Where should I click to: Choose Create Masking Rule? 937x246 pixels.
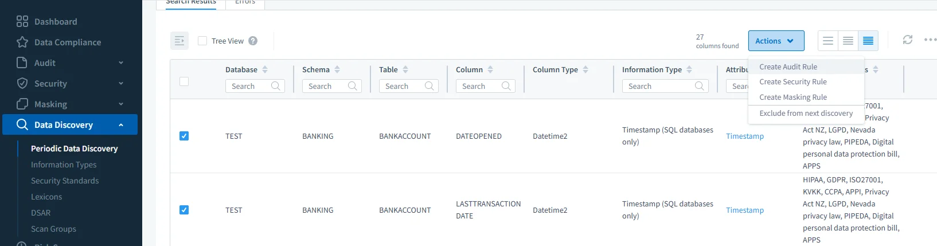[806, 97]
